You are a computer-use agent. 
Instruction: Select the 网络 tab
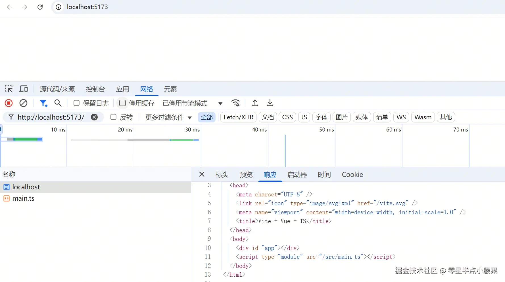pyautogui.click(x=147, y=89)
